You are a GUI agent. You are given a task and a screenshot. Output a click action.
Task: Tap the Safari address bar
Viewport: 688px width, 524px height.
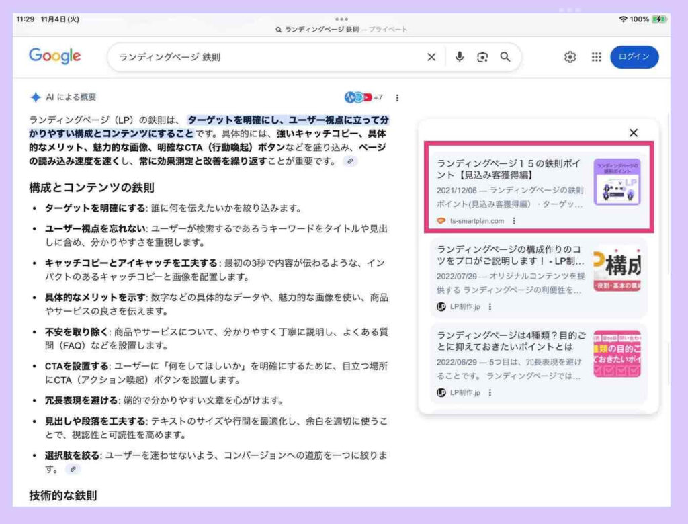pos(343,30)
